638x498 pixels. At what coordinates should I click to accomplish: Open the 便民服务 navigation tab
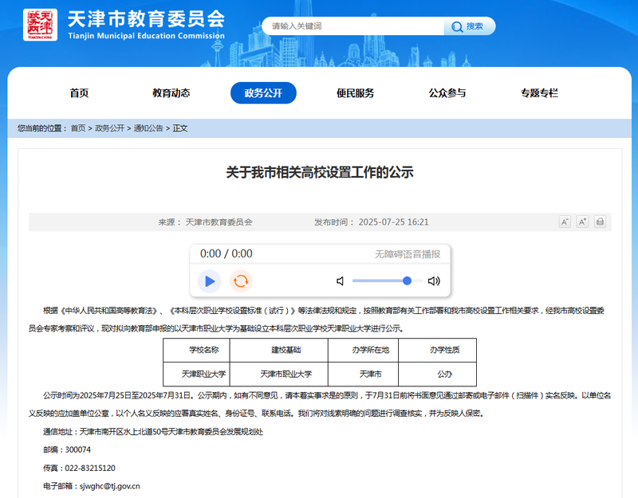tap(355, 93)
